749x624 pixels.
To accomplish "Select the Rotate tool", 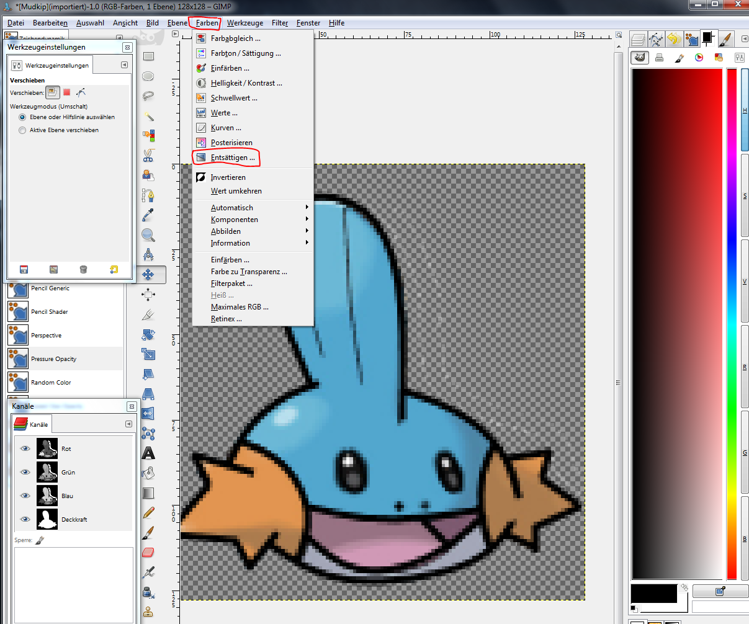I will tap(148, 334).
